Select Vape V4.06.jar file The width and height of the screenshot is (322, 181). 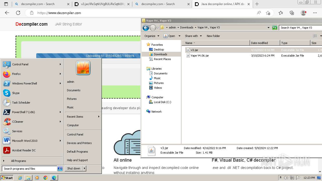pos(199,56)
